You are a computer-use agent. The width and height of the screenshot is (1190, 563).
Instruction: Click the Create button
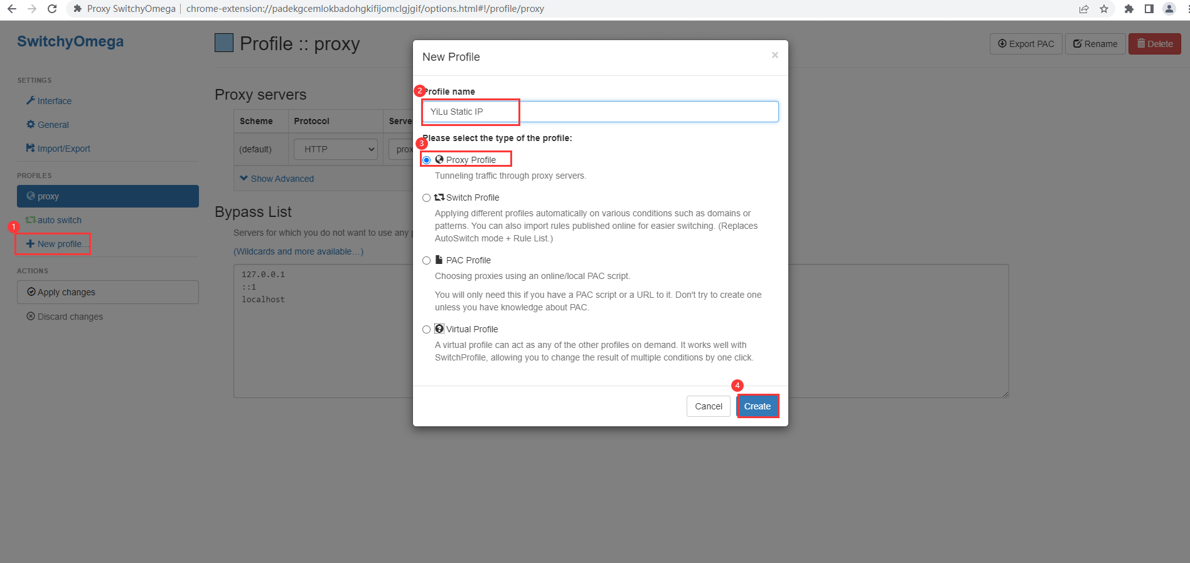point(758,406)
